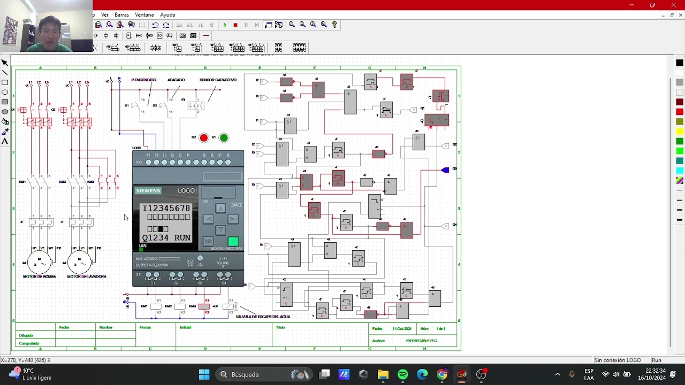Screen dimensions: 685x385
Task: Select the hollow rectangle tool
Action: point(5,82)
